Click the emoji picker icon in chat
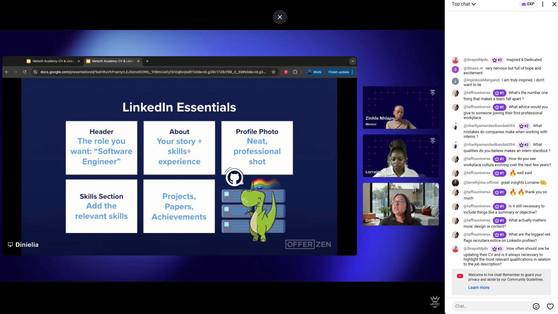 click(x=536, y=306)
